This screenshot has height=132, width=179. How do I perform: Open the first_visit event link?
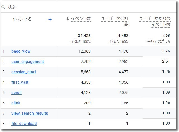point(20,82)
